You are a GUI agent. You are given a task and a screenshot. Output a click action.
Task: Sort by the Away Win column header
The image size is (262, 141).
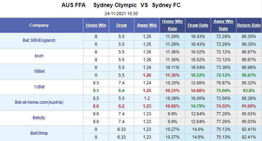pos(147,25)
